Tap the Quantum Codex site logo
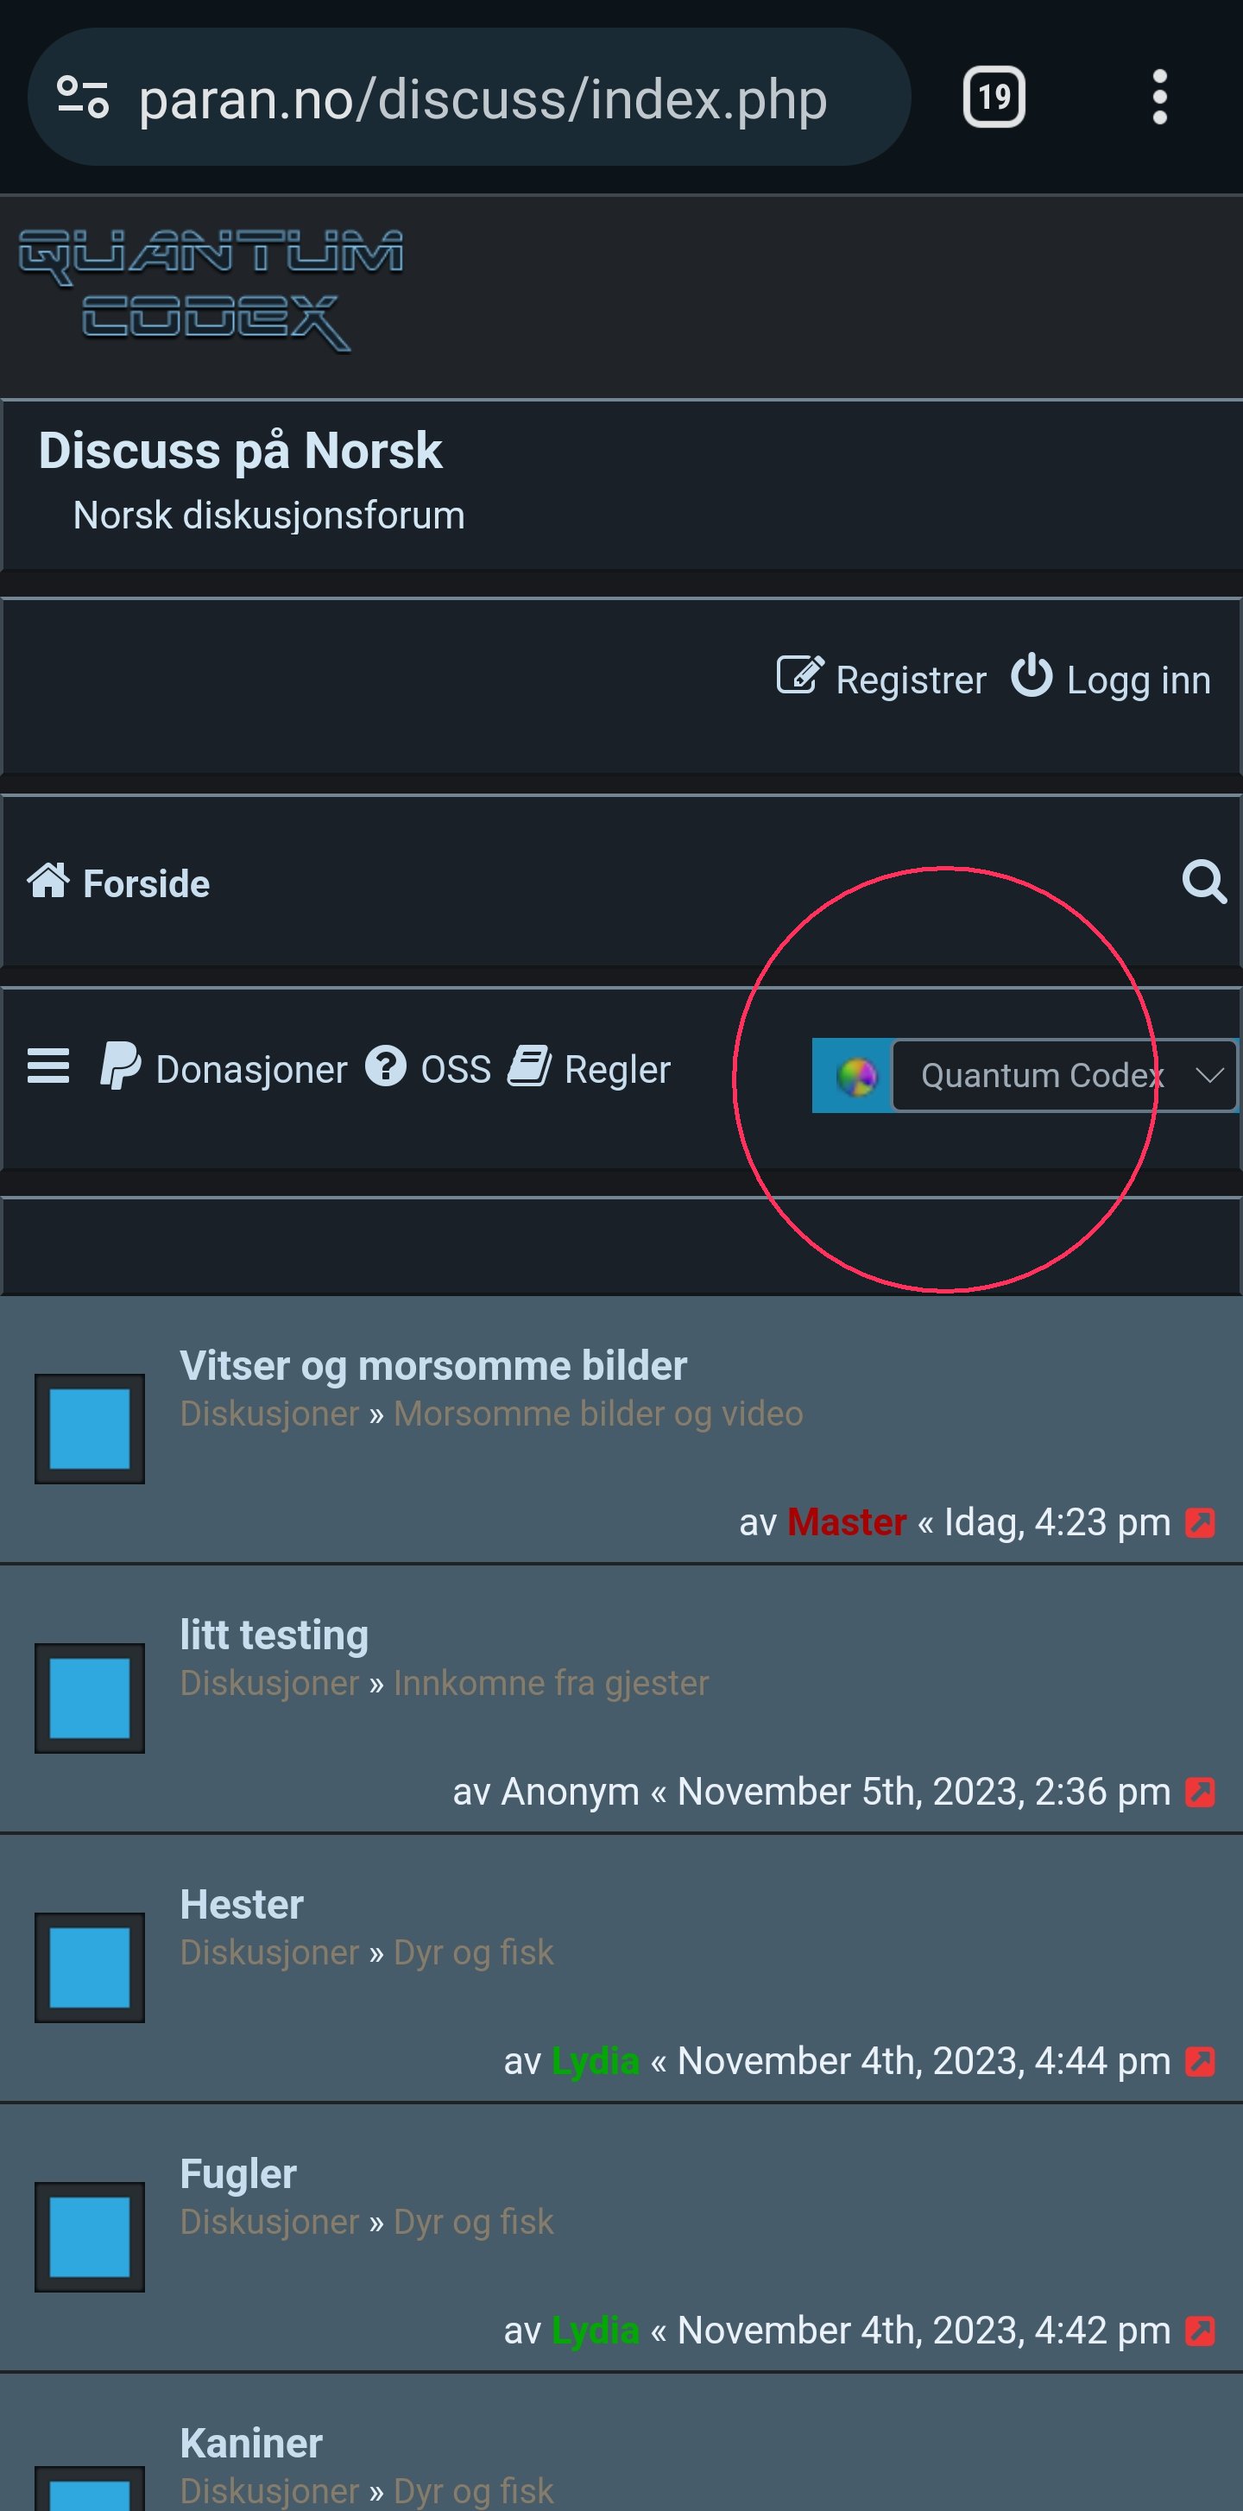This screenshot has height=2511, width=1243. [211, 289]
